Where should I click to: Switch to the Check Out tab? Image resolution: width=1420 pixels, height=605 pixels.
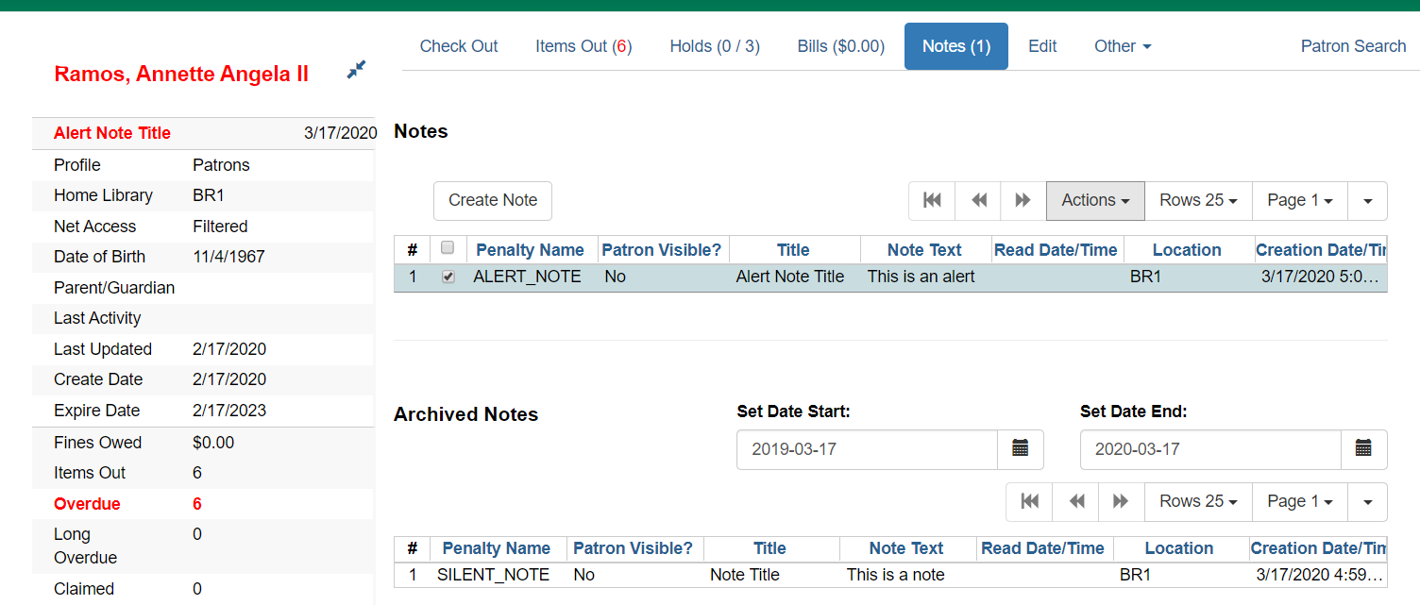[x=459, y=45]
